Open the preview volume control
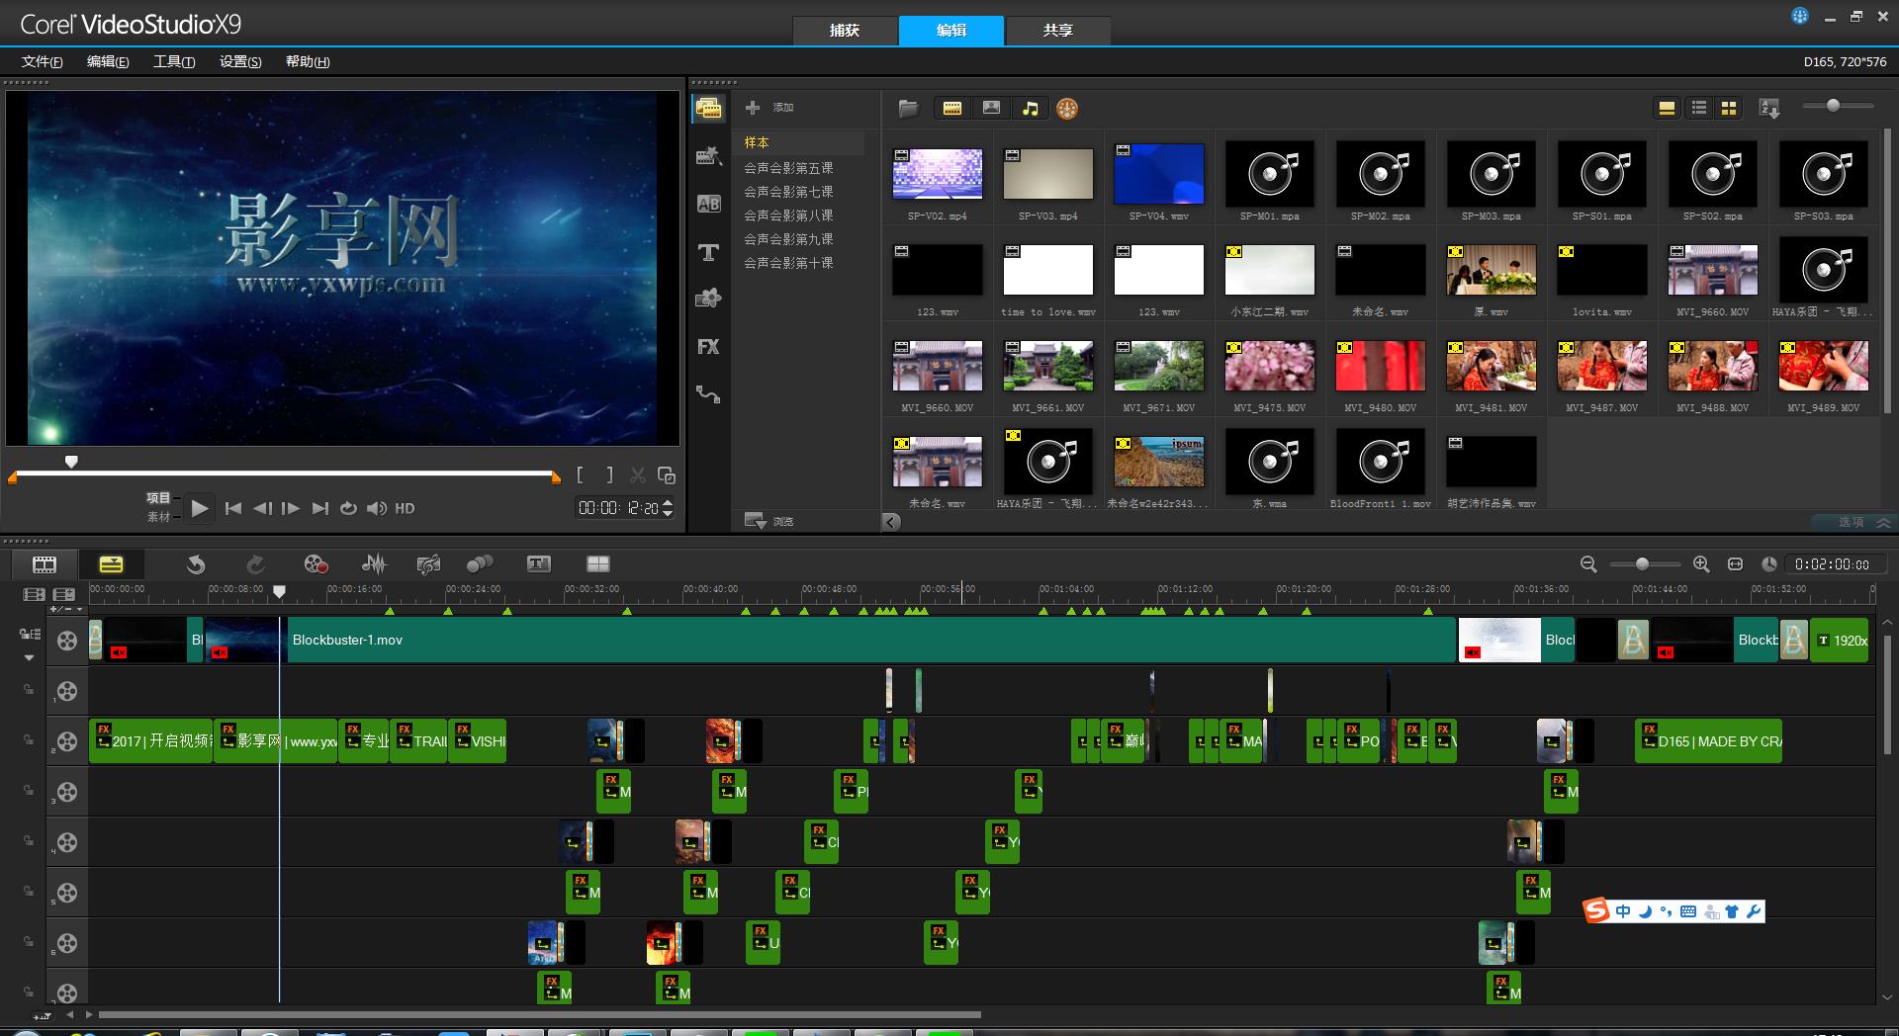The image size is (1899, 1036). tap(377, 508)
